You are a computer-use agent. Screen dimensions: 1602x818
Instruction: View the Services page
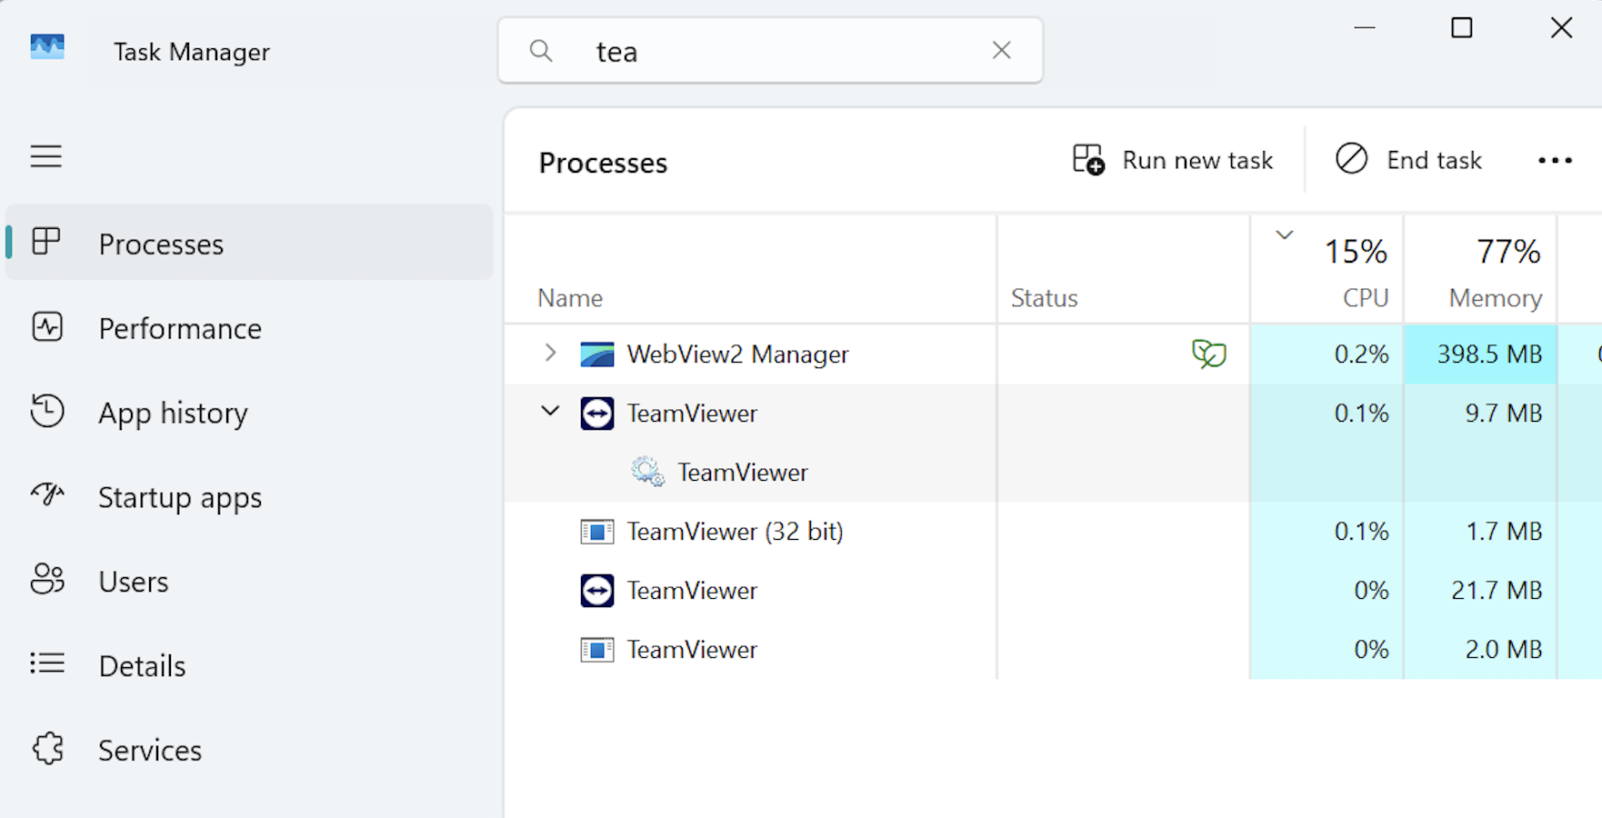[x=249, y=750]
